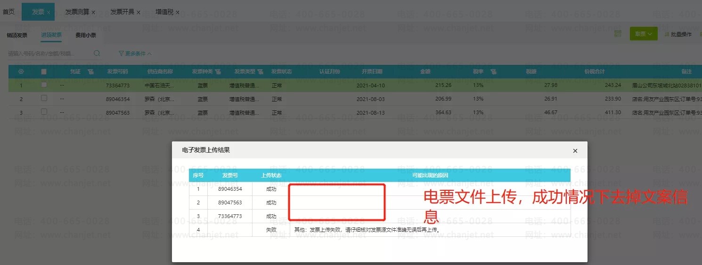
Task: Filter by 凭证 column filter icon
Action: click(90, 71)
